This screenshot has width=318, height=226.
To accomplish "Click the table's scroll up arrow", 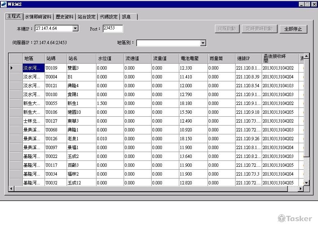I will [x=306, y=56].
